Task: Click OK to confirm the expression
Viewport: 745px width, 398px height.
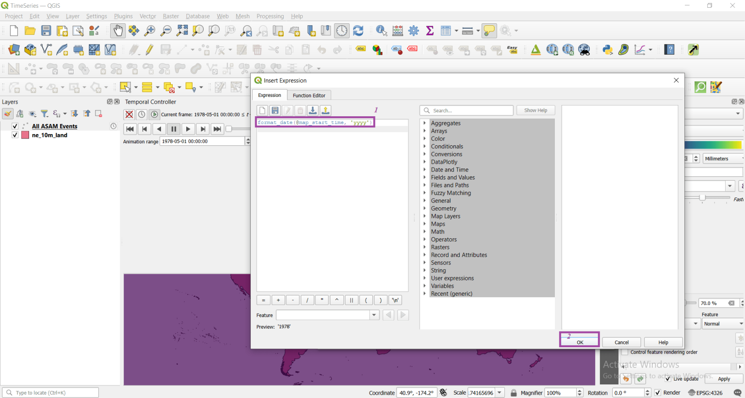Action: (x=579, y=342)
